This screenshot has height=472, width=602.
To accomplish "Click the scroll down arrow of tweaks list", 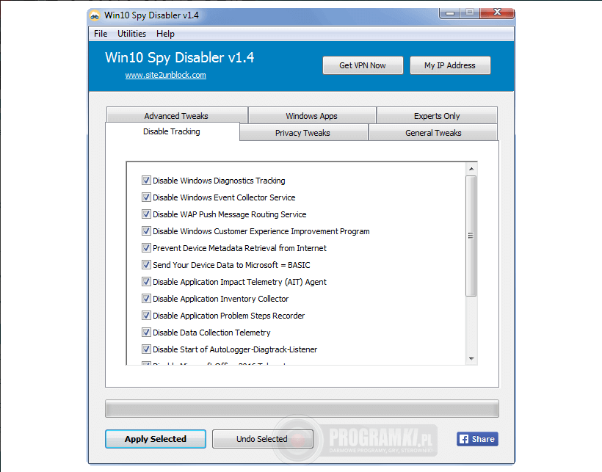I will 471,359.
